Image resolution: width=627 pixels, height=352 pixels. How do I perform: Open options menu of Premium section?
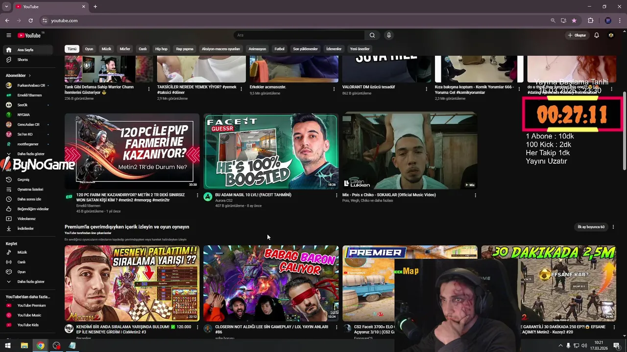pos(613,227)
